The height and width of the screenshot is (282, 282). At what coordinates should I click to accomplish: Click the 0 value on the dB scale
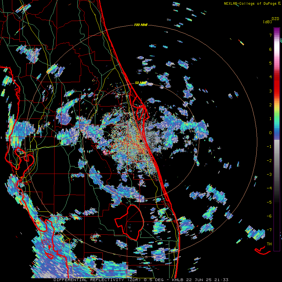tap(270, 133)
